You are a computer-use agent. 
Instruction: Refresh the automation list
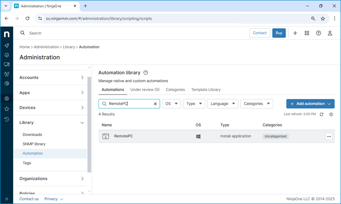(321, 114)
